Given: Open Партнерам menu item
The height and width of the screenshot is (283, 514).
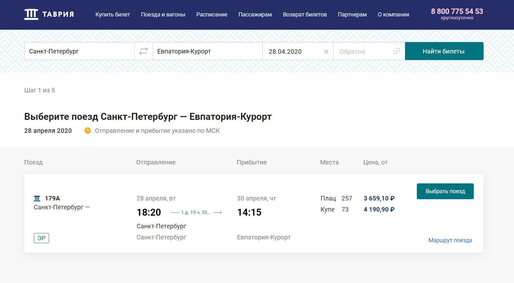Looking at the screenshot, I should click(x=352, y=15).
